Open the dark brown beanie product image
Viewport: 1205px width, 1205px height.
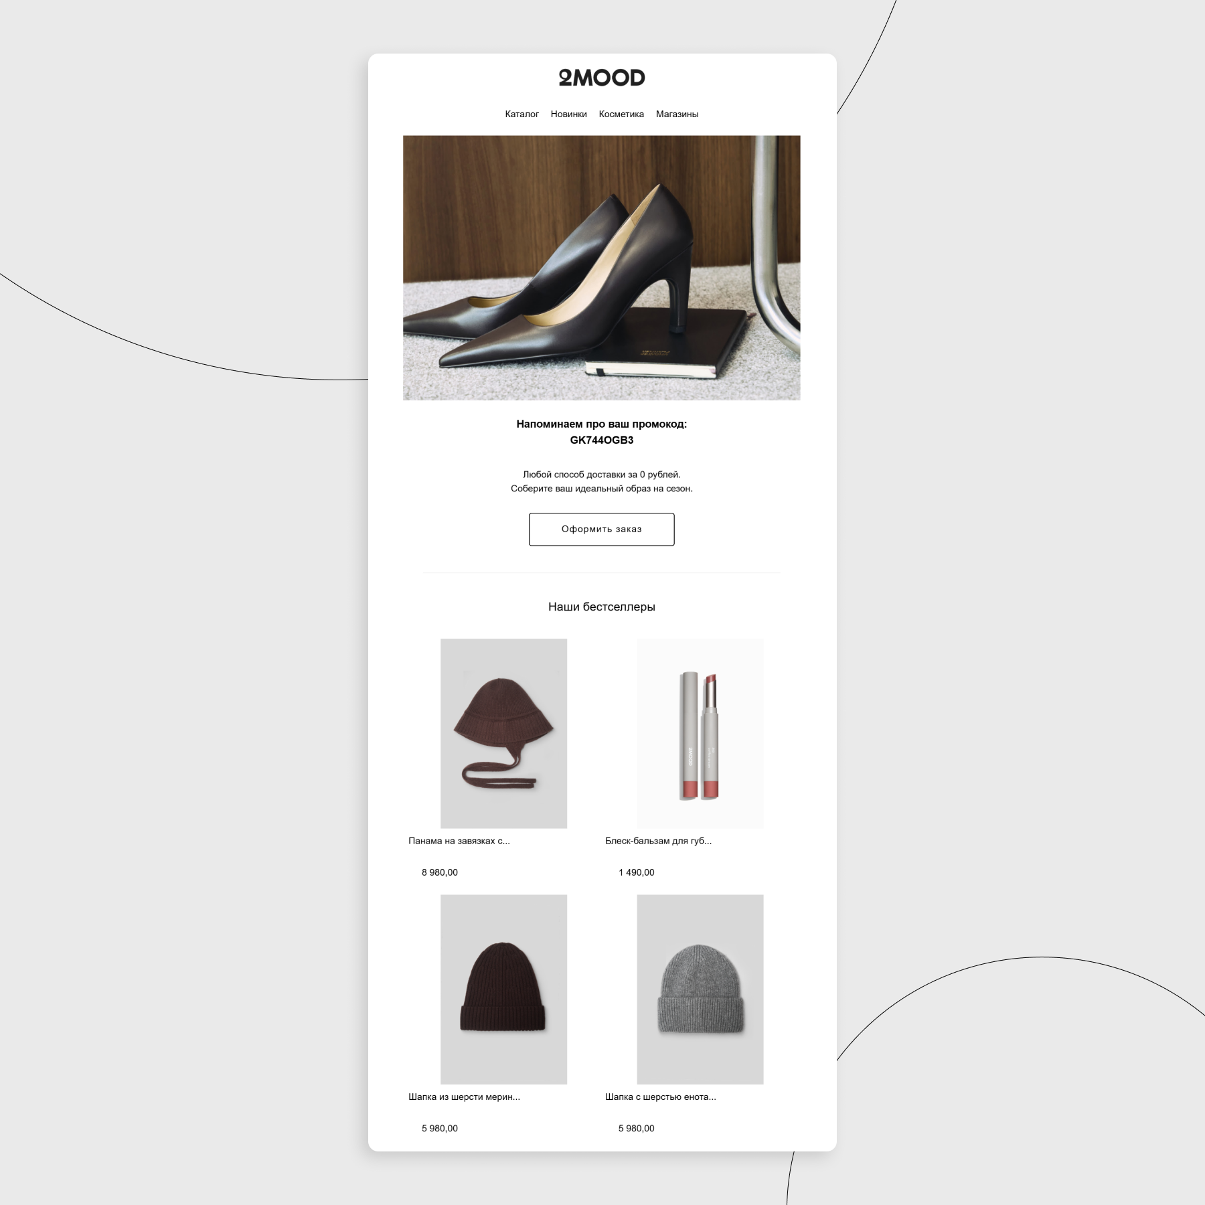(503, 989)
